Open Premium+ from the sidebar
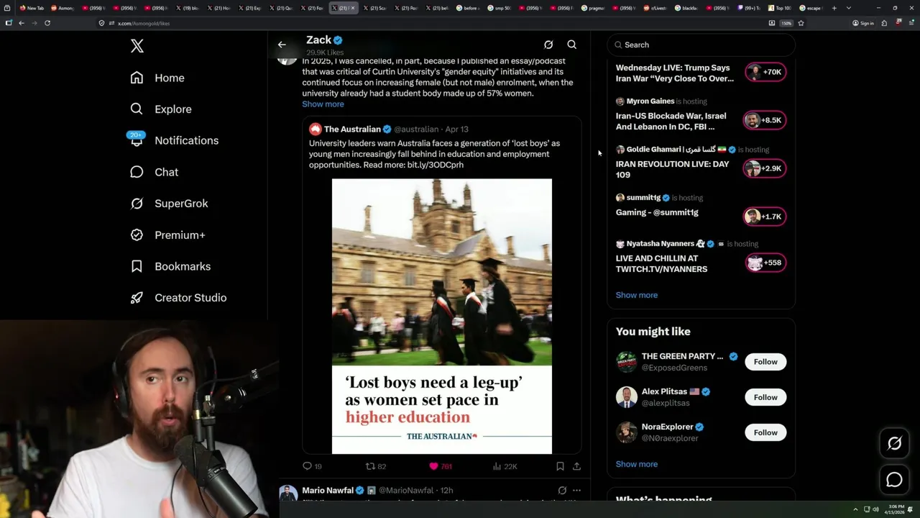The image size is (920, 518). 167,235
